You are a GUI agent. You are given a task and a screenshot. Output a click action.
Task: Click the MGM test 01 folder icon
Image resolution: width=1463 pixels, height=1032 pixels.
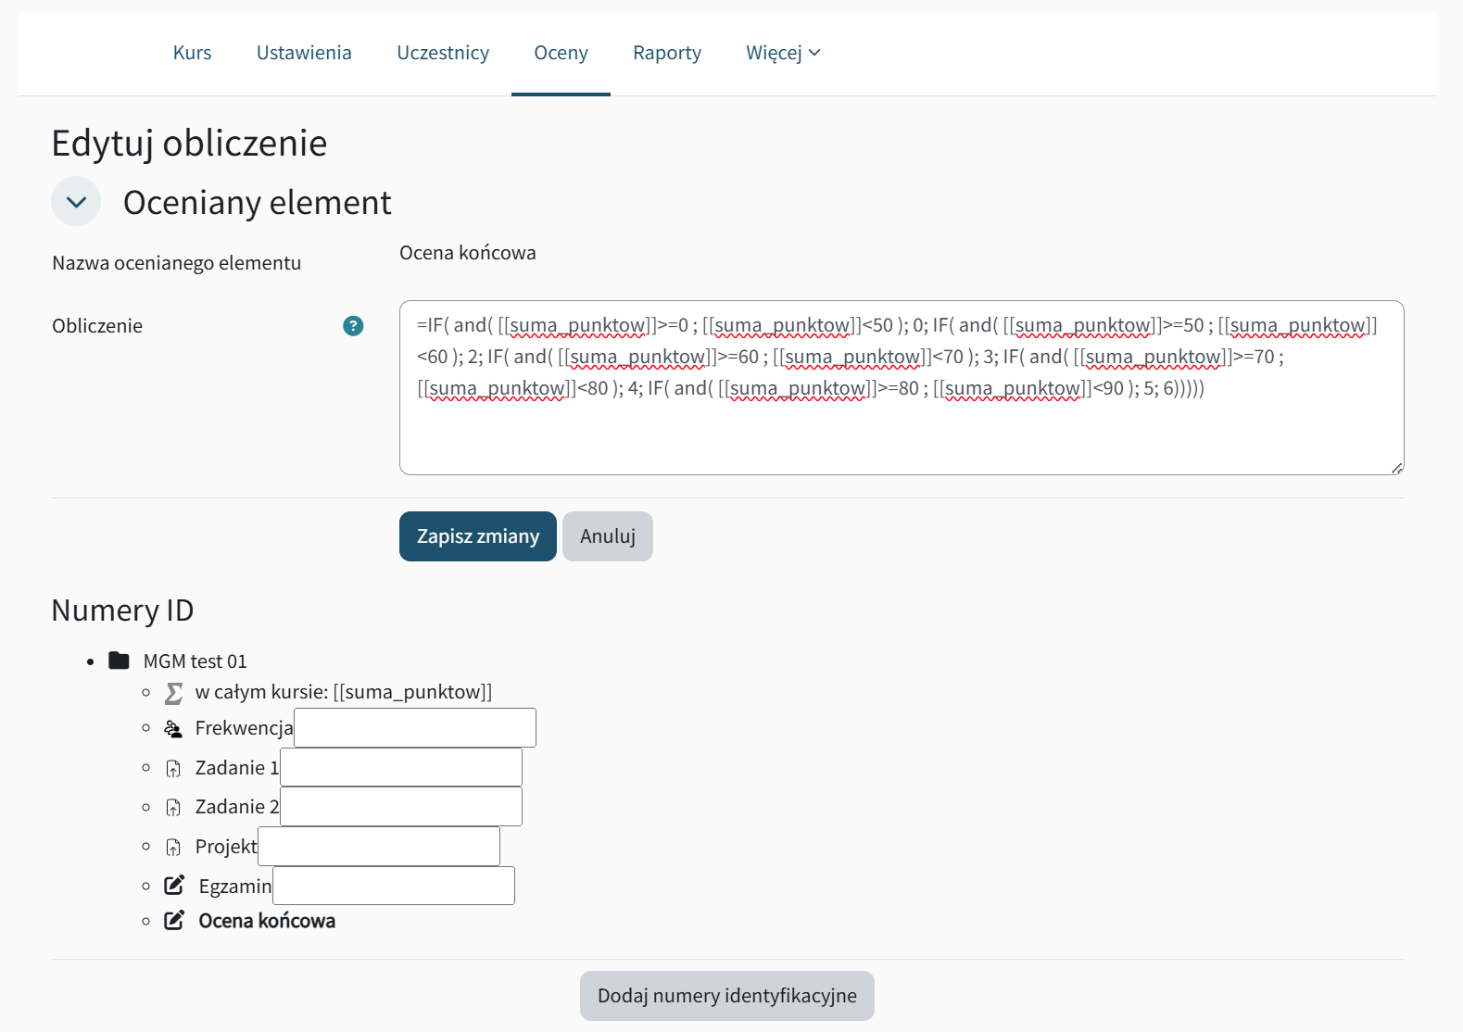[119, 661]
